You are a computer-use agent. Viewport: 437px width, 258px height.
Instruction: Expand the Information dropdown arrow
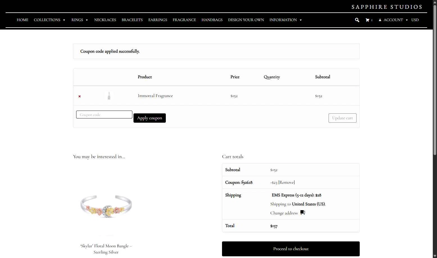tap(301, 20)
